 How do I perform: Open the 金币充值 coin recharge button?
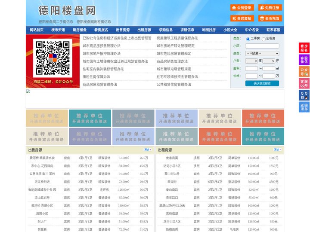tap(270, 18)
